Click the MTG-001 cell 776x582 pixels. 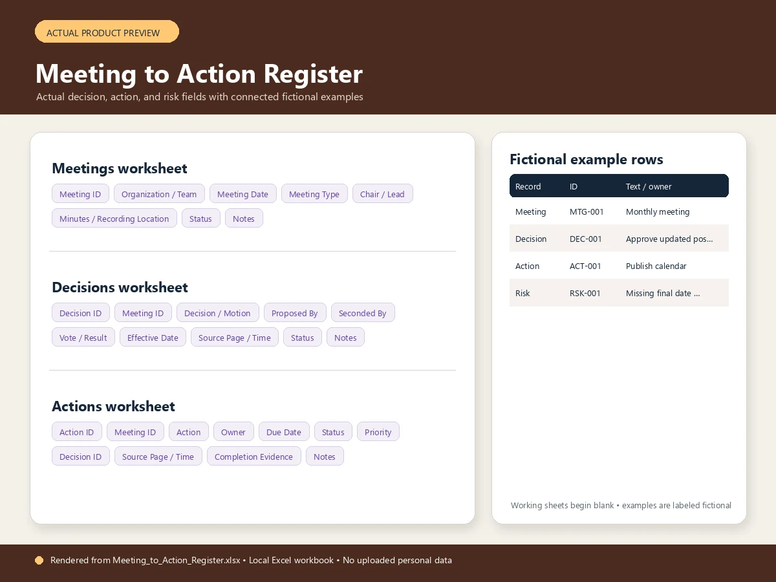(587, 211)
